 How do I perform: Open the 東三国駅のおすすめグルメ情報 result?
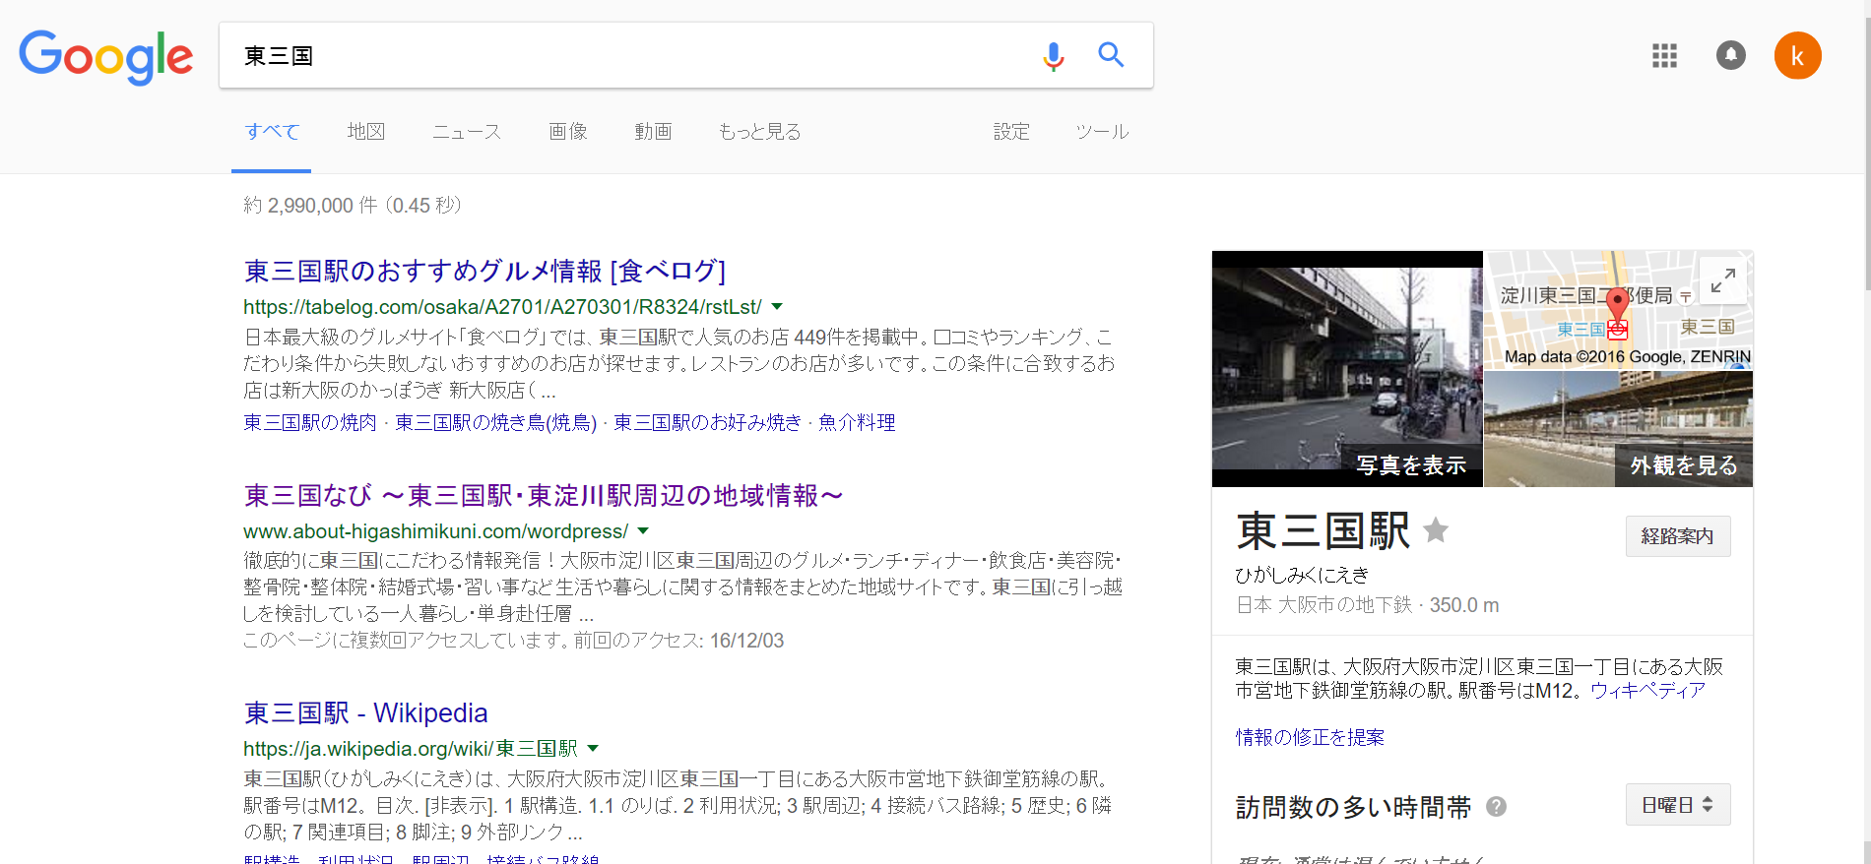[484, 271]
